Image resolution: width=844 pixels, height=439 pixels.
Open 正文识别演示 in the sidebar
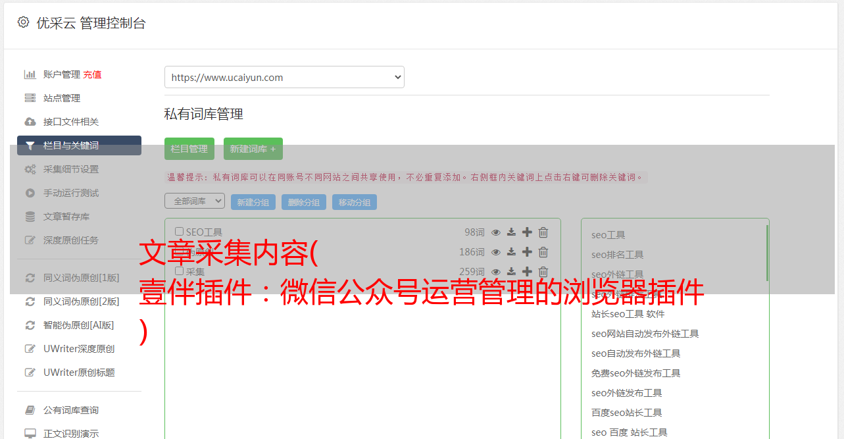click(71, 434)
